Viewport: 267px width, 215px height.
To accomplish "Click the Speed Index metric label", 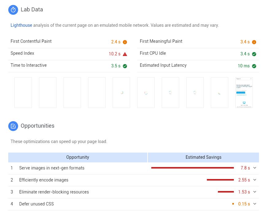I will [22, 53].
